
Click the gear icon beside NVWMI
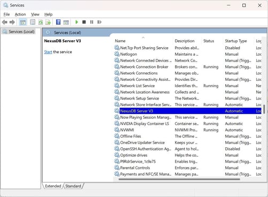click(x=117, y=130)
